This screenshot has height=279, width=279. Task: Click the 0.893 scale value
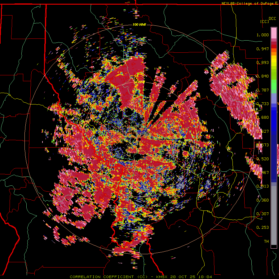coord(263,62)
